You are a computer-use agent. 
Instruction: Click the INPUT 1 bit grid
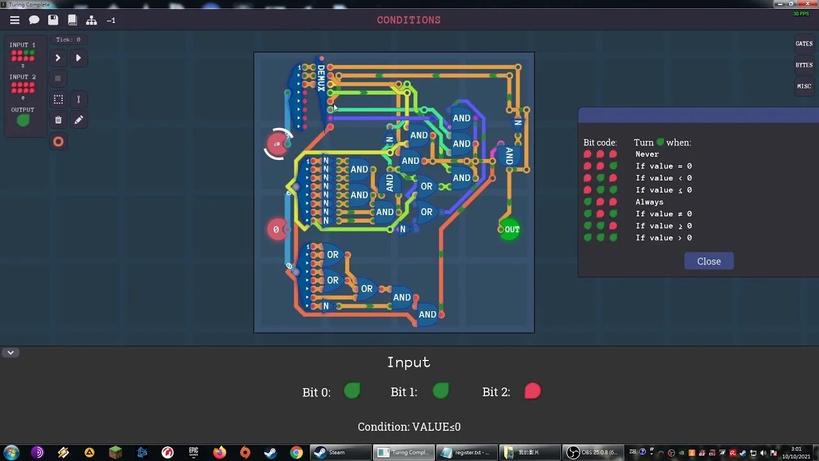pyautogui.click(x=23, y=56)
